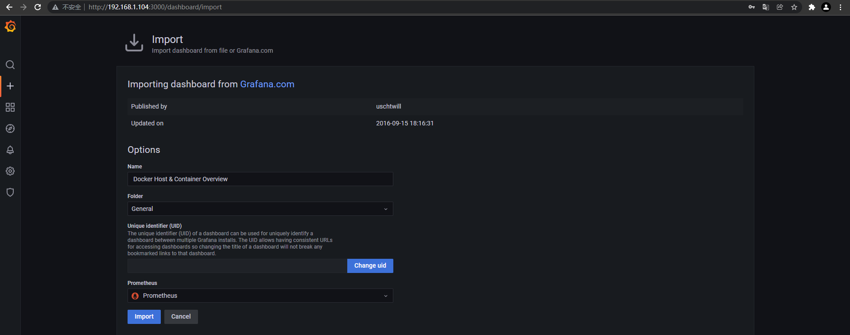The height and width of the screenshot is (335, 850).
Task: Click the Prometheus data source flame icon
Action: click(x=135, y=296)
